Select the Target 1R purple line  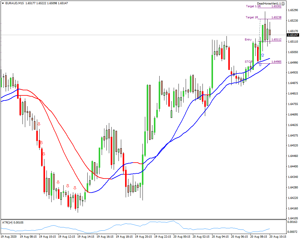click(270, 19)
